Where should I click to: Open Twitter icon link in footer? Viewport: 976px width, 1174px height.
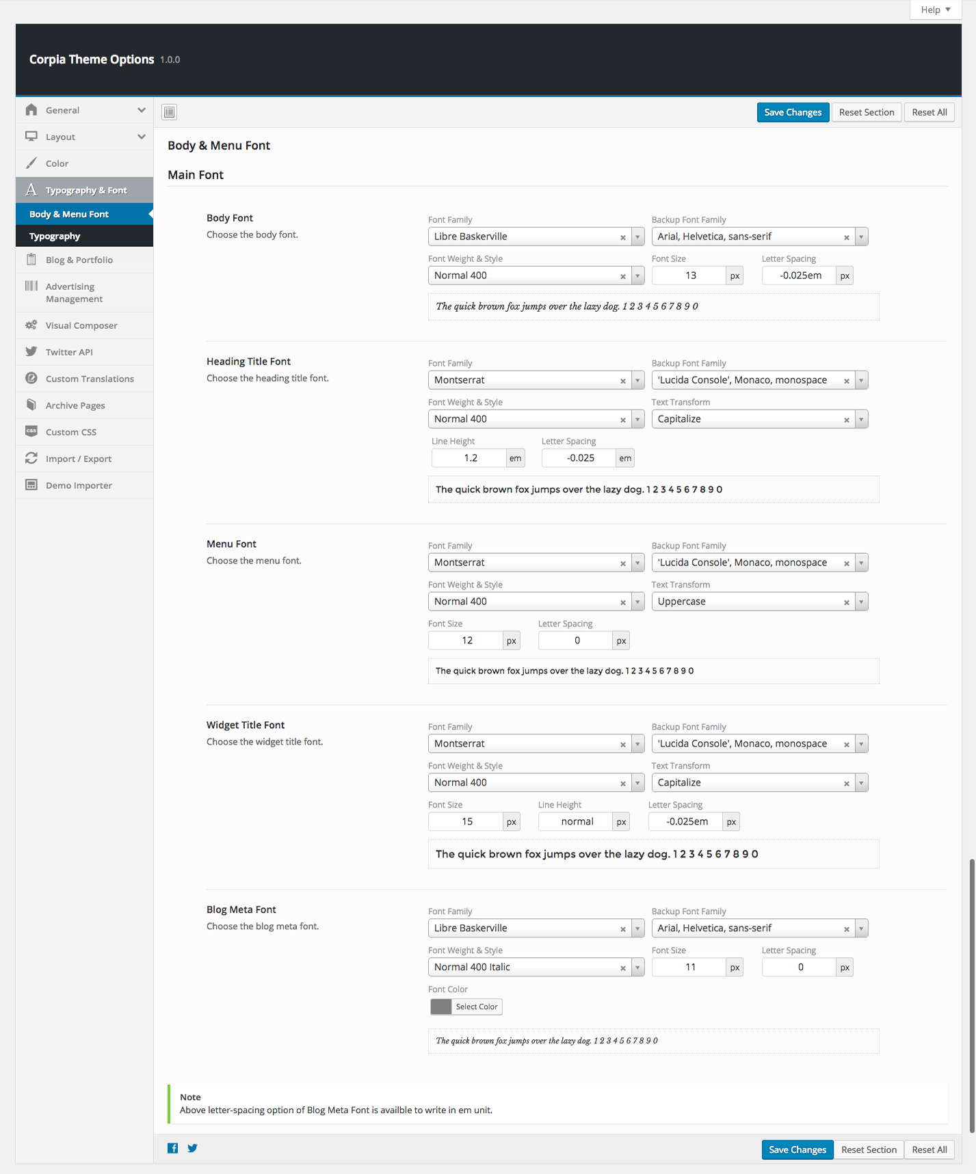(193, 1148)
